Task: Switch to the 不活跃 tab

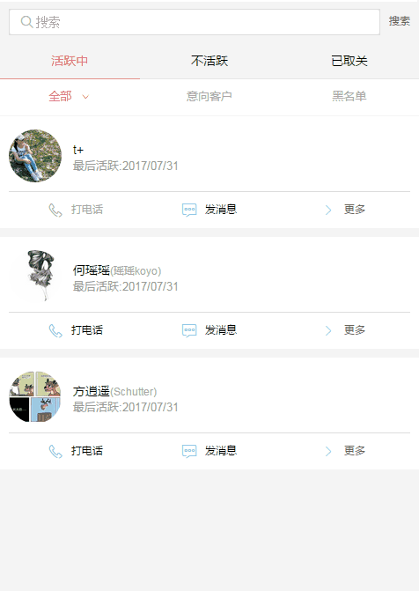Action: pyautogui.click(x=209, y=61)
